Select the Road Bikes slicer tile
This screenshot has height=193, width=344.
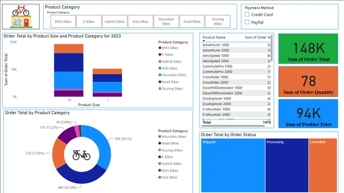pyautogui.click(x=192, y=21)
